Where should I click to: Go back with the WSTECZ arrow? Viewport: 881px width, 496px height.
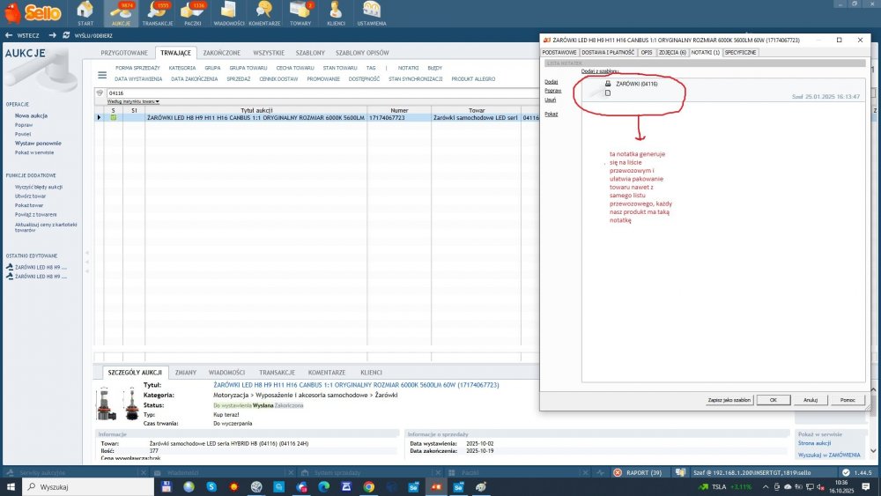pyautogui.click(x=23, y=35)
